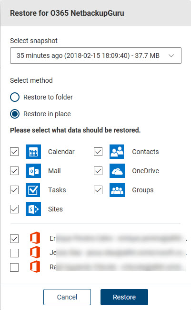This screenshot has height=310, width=191.
Task: Click the Outlook Mail icon
Action: pyautogui.click(x=33, y=171)
